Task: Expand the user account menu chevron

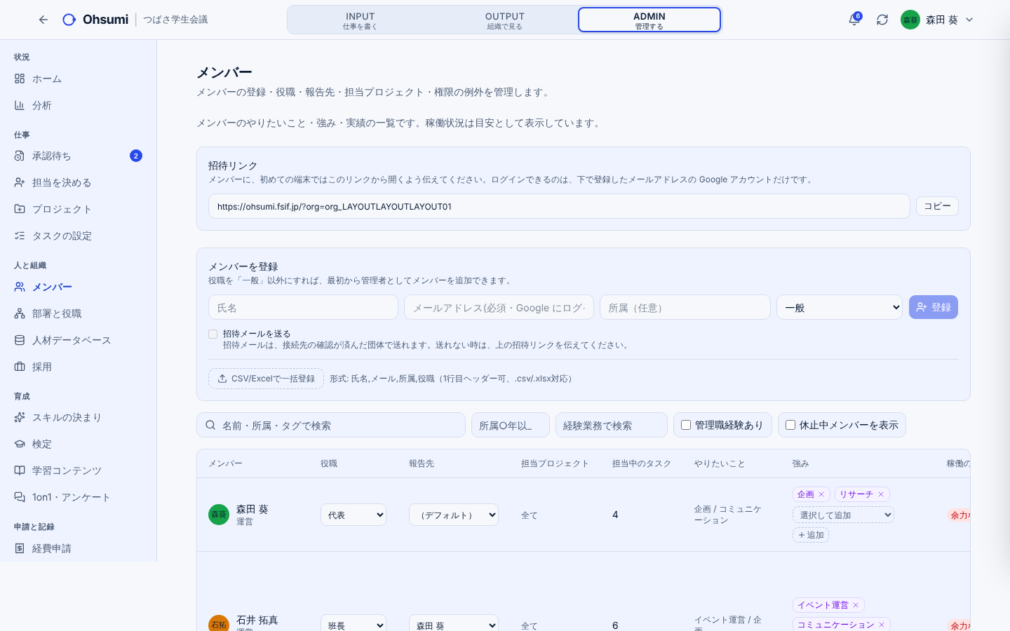Action: 969,20
